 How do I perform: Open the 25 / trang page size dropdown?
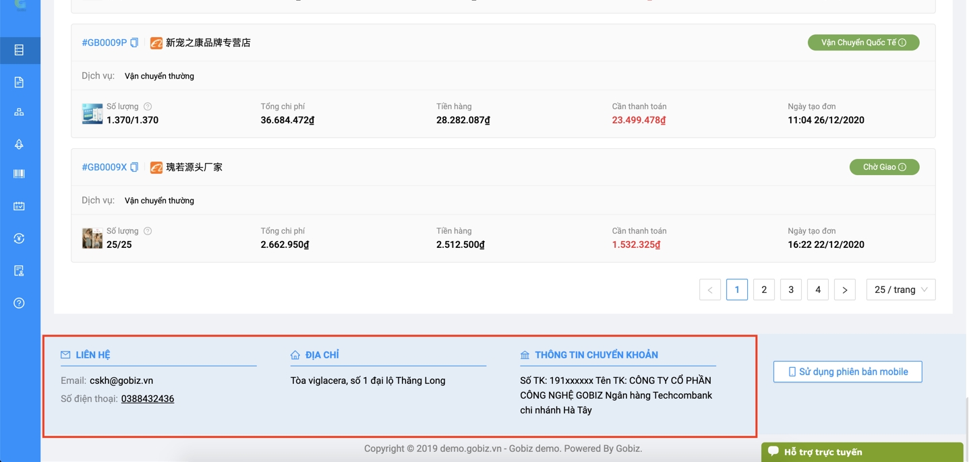(900, 290)
